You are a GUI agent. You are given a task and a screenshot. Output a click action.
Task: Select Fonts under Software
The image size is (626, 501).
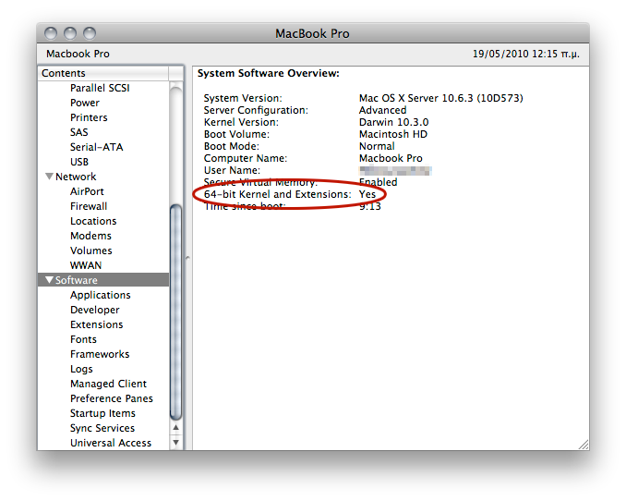click(x=83, y=339)
